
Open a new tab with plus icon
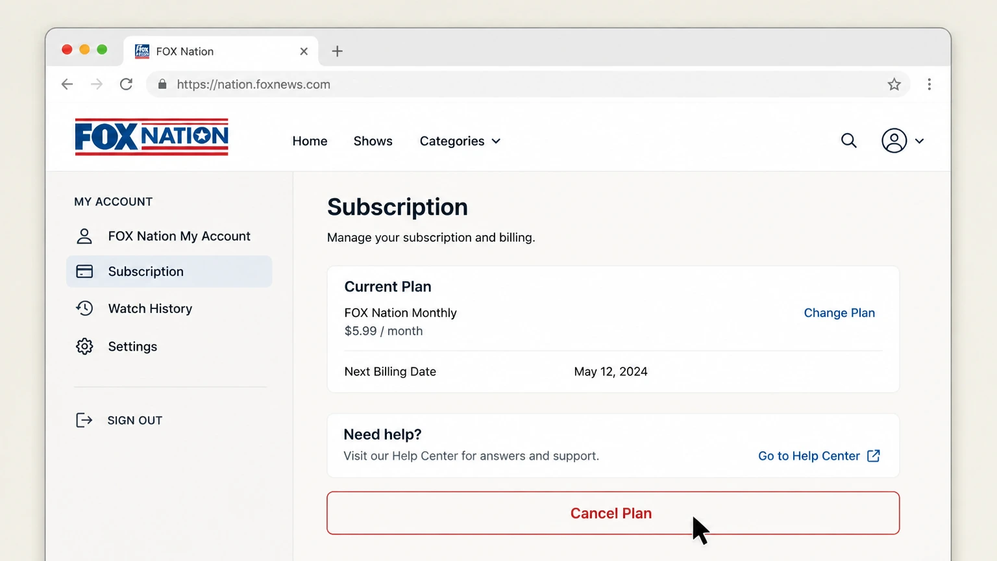pyautogui.click(x=337, y=51)
